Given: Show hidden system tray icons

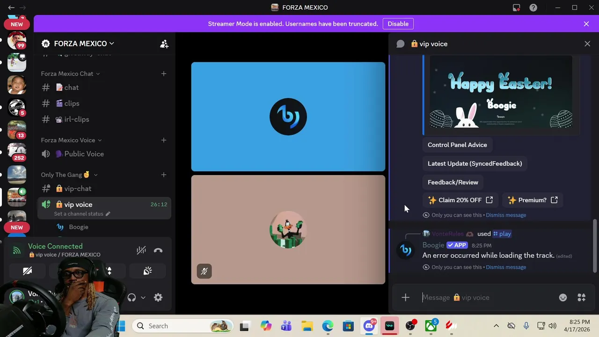Looking at the screenshot, I should click(x=496, y=326).
